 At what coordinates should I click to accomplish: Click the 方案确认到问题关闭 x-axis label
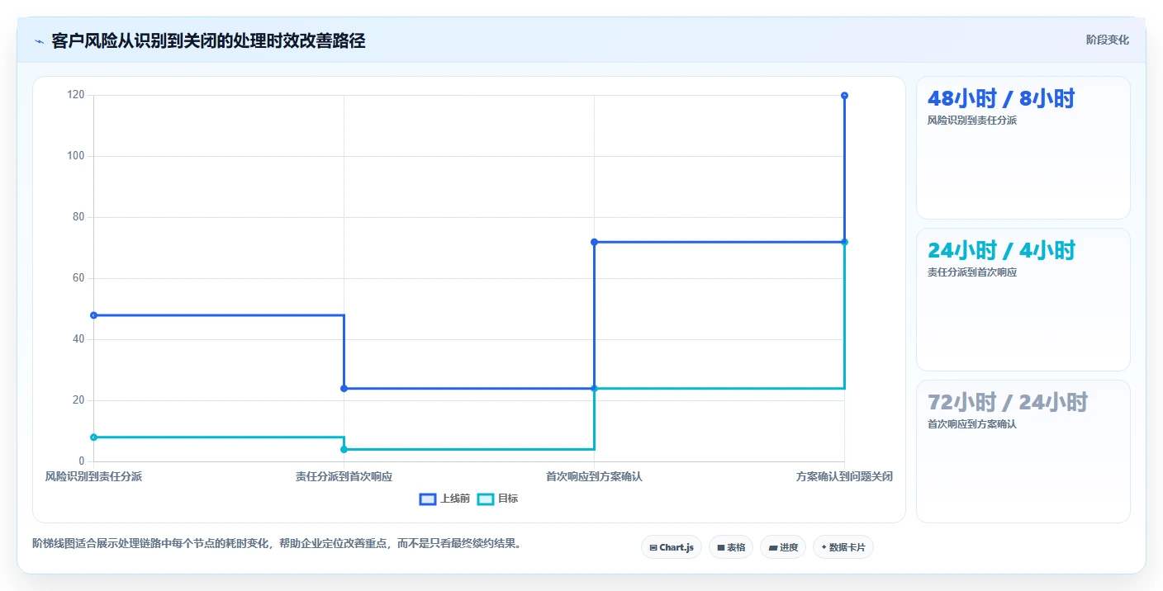[x=844, y=477]
